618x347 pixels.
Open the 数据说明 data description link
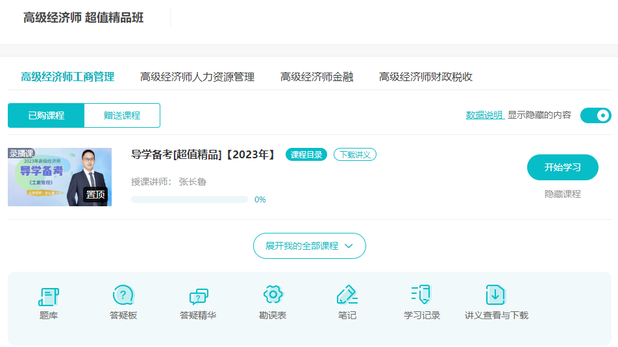(x=484, y=115)
